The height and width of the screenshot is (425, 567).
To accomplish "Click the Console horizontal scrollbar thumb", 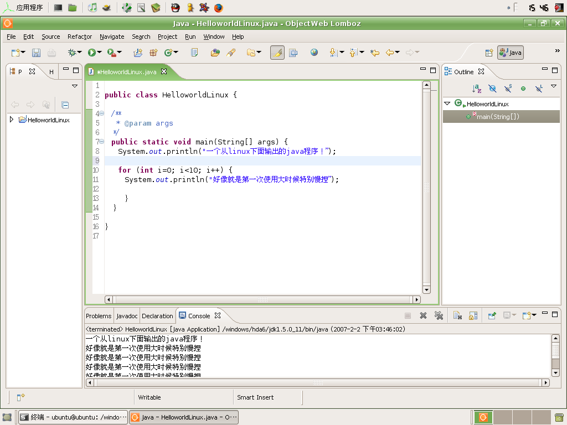I will click(x=318, y=382).
